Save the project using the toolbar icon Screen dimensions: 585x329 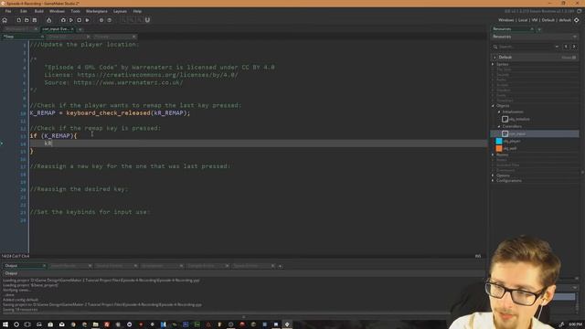(35, 20)
